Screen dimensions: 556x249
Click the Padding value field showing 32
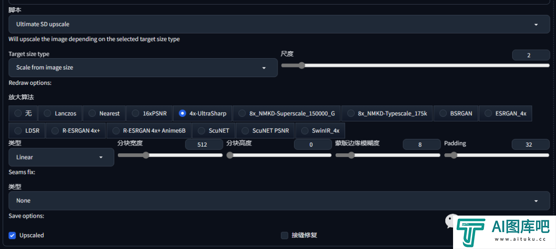(530, 145)
